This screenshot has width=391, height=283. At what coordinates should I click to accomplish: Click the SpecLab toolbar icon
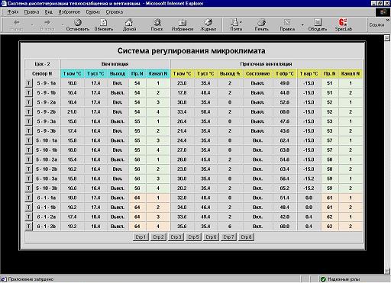[x=343, y=22]
